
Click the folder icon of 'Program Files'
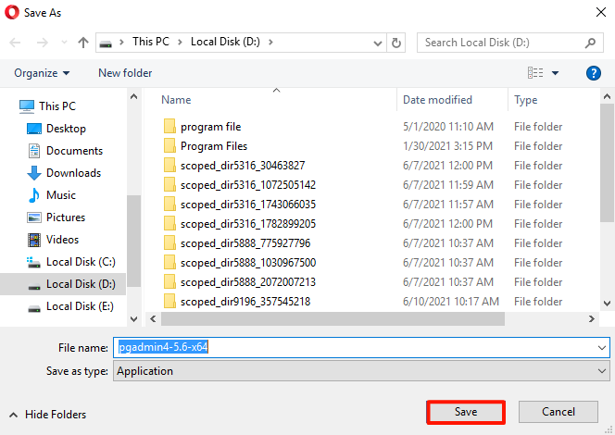coord(169,146)
